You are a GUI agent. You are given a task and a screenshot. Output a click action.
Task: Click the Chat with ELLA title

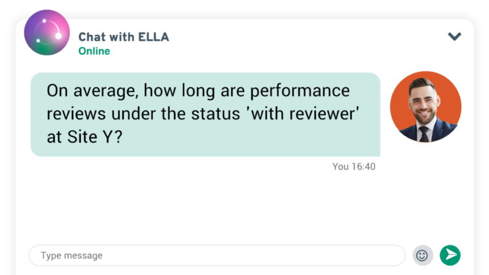[x=123, y=37]
